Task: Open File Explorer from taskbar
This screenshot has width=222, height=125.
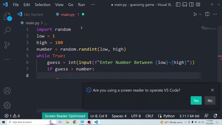Action: (67, 122)
